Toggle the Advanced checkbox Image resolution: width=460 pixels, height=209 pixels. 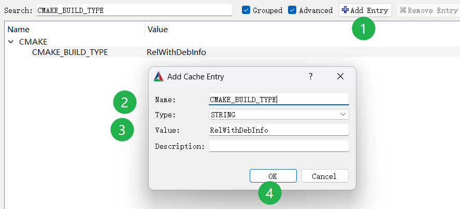point(292,10)
